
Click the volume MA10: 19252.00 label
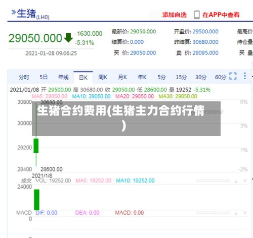click(135, 181)
